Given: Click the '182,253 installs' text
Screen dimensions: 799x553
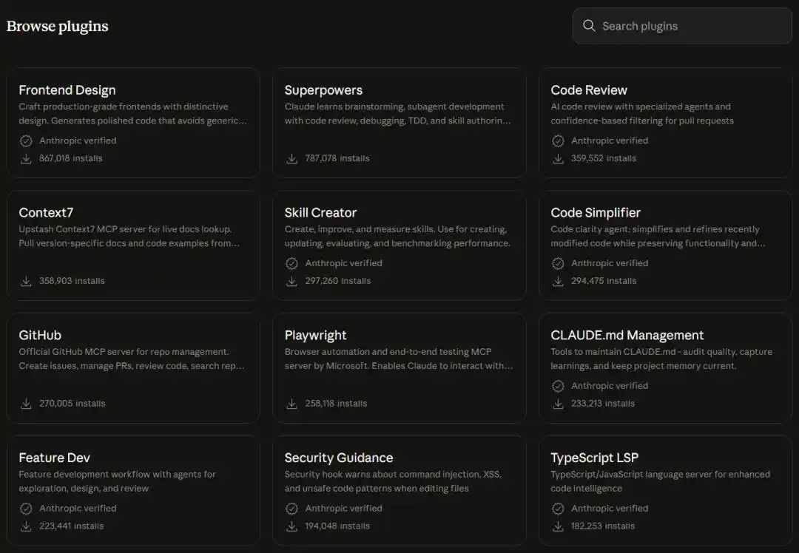Looking at the screenshot, I should tap(603, 526).
